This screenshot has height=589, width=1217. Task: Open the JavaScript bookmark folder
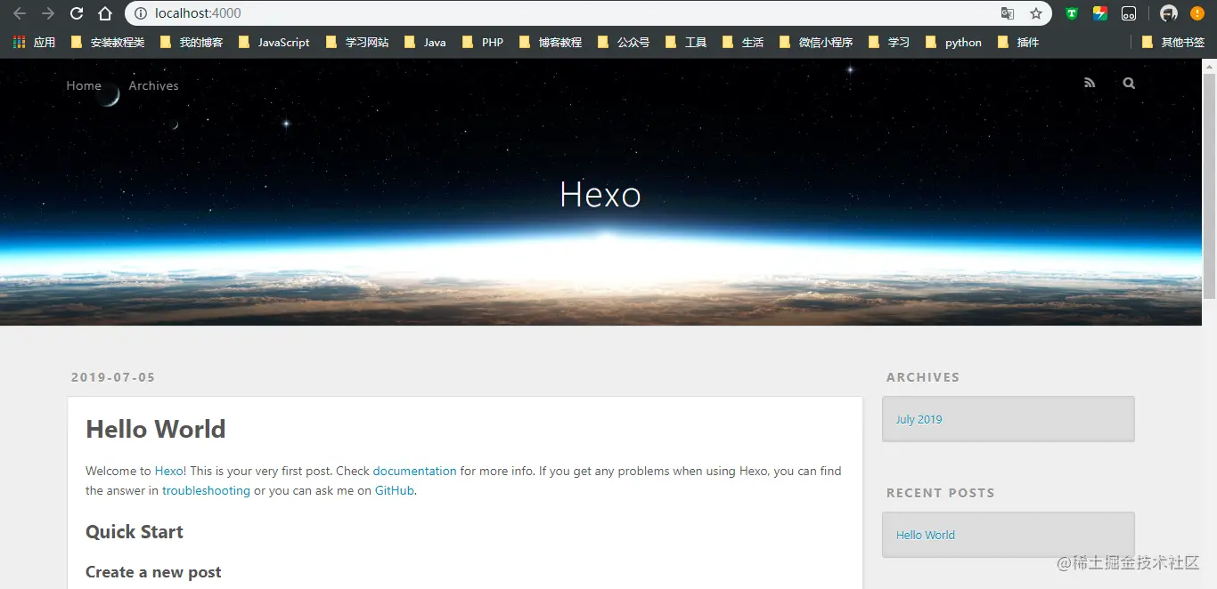click(274, 42)
